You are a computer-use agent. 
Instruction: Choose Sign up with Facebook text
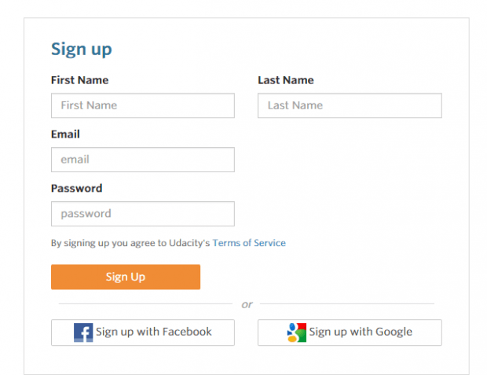click(154, 332)
